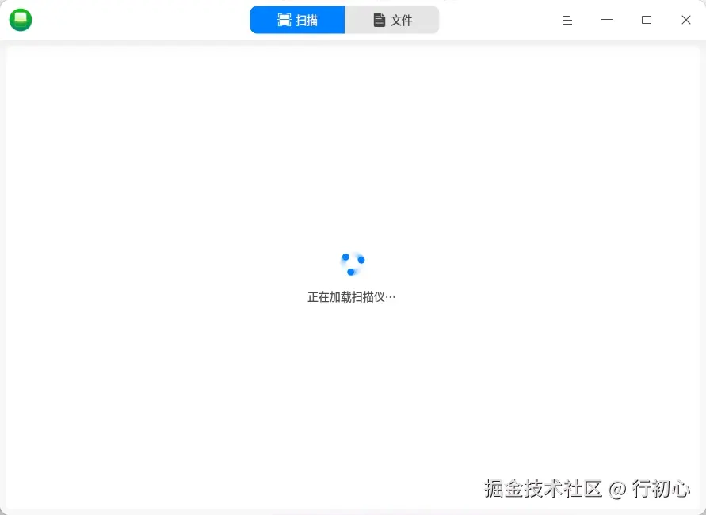Viewport: 706px width, 515px height.
Task: Click the maximize window button
Action: 647,20
